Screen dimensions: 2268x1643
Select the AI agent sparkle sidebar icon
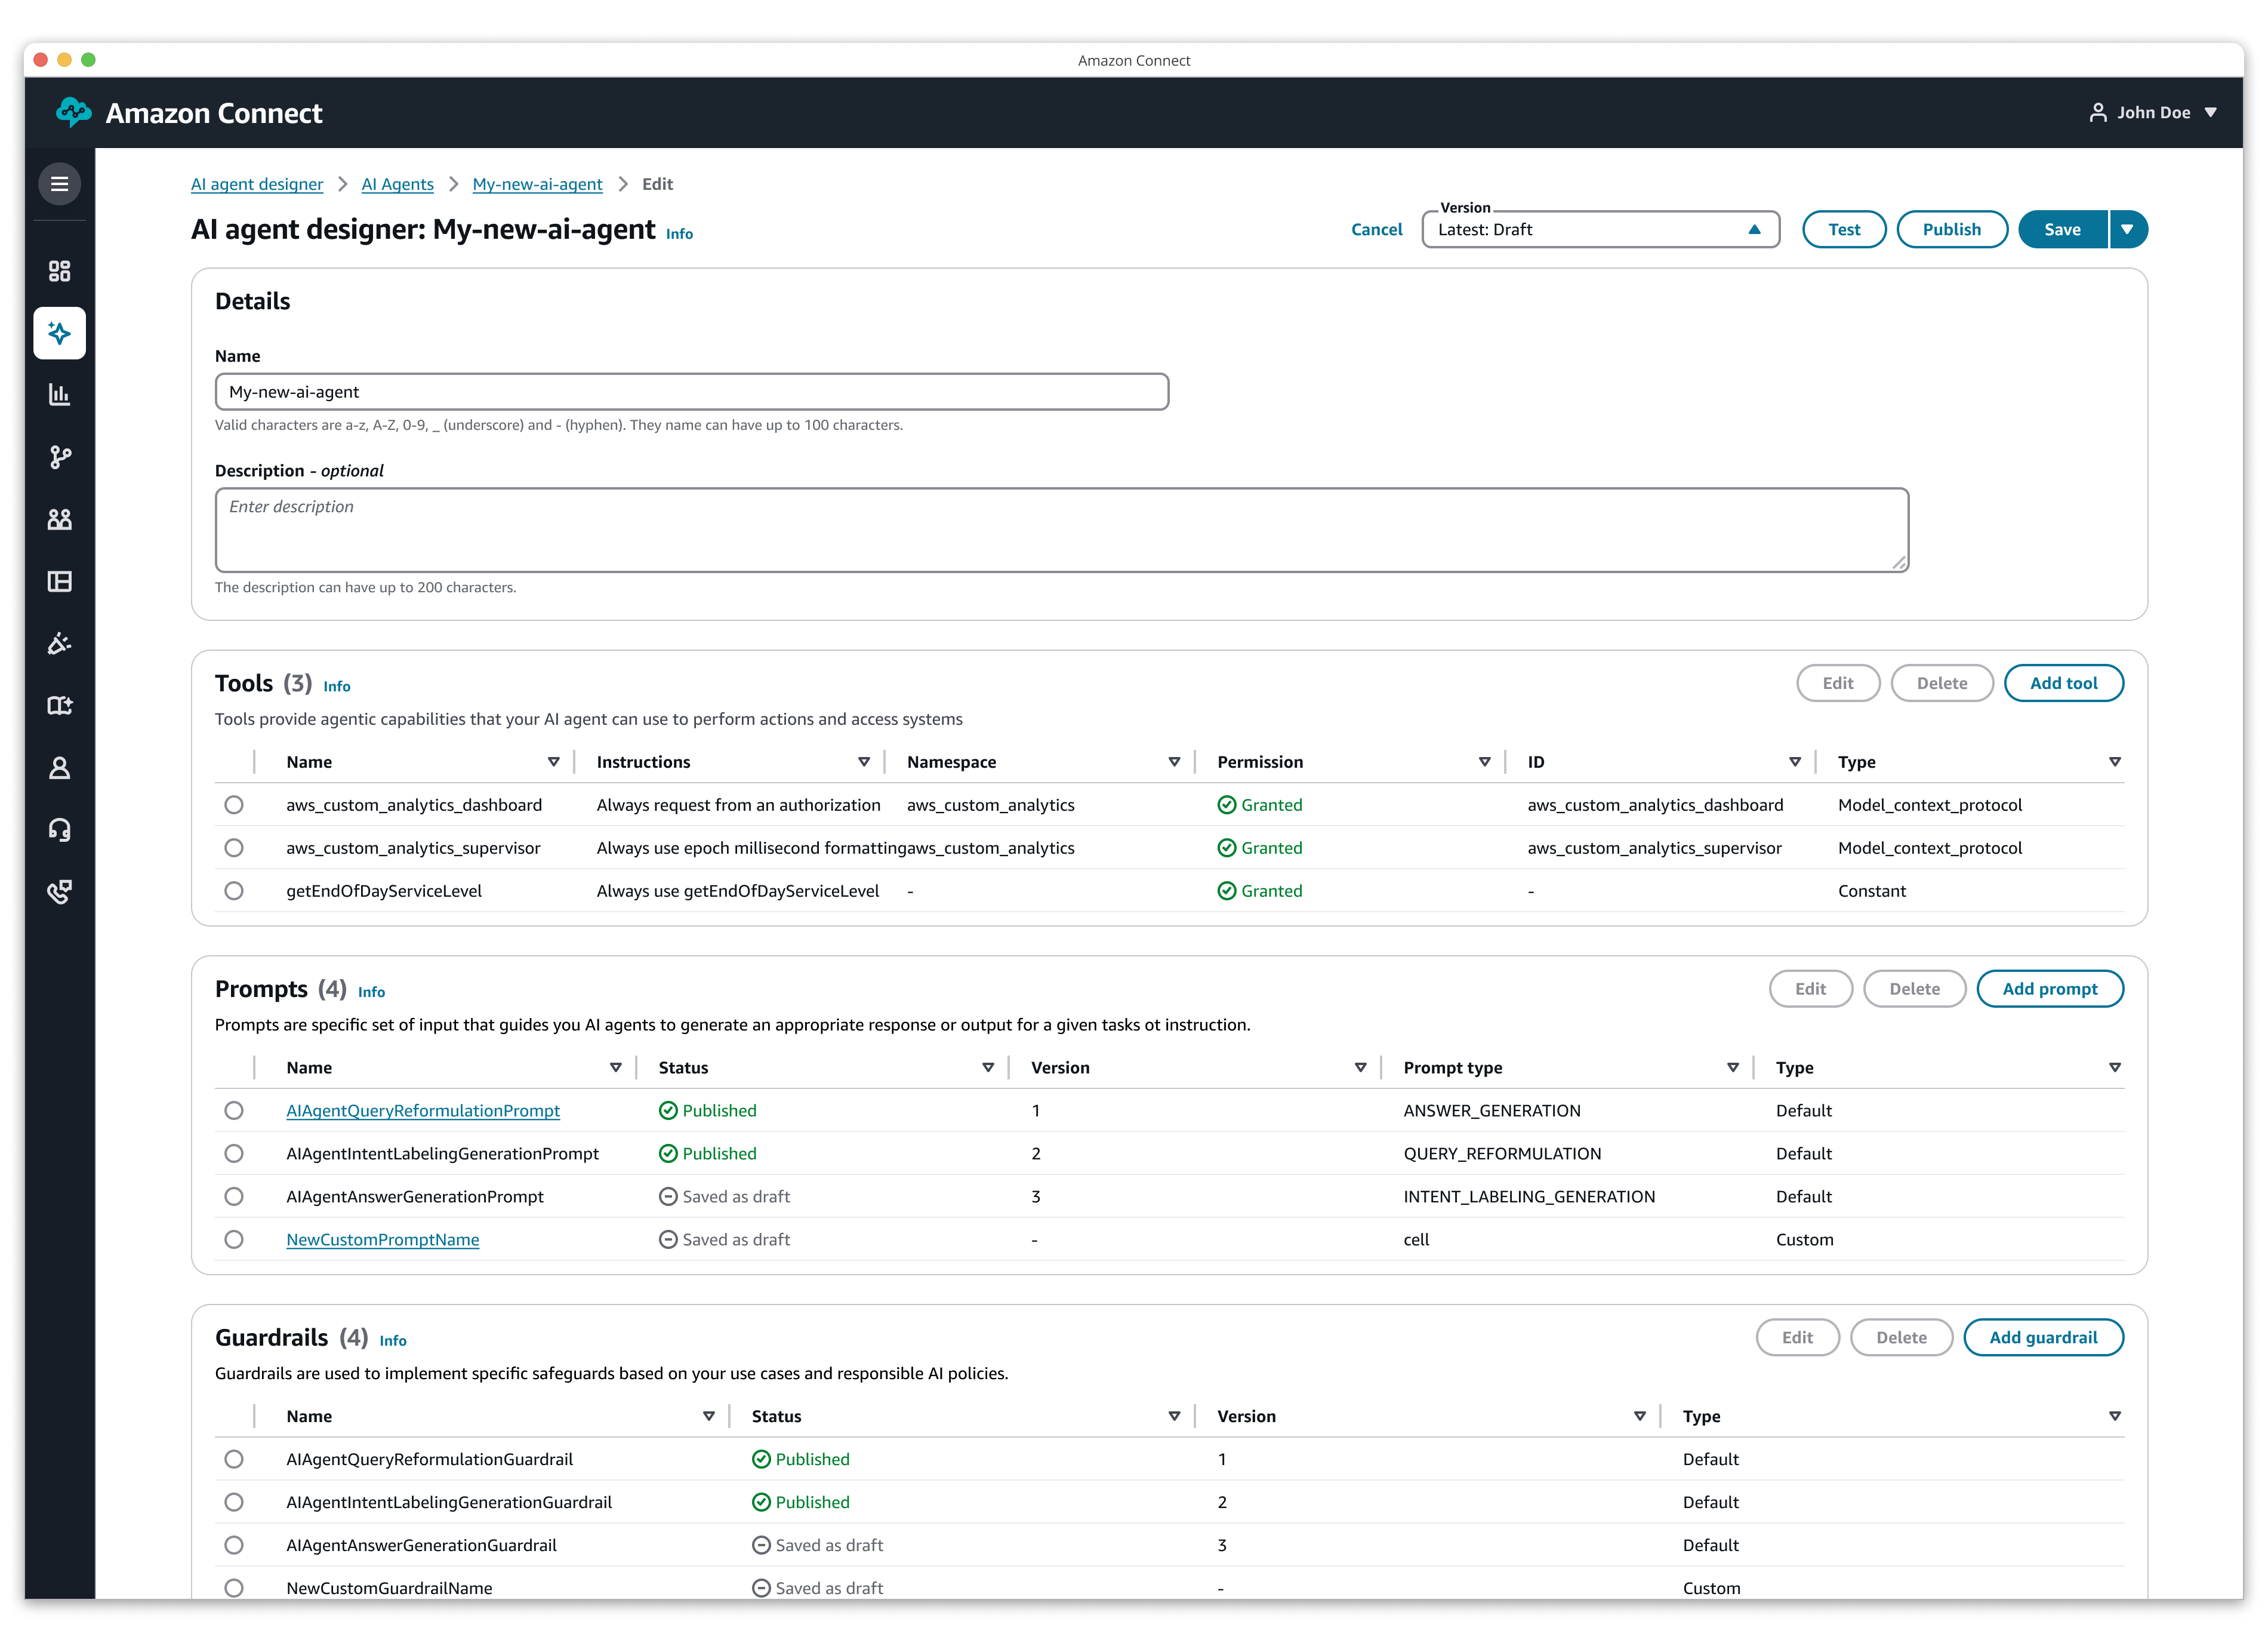pos(59,333)
